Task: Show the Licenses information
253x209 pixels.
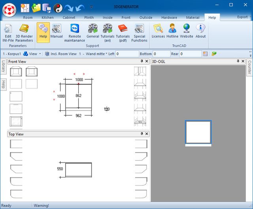Action: pos(158,31)
